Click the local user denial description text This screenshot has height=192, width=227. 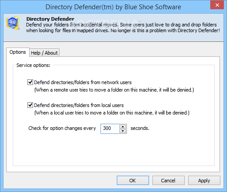point(112,113)
